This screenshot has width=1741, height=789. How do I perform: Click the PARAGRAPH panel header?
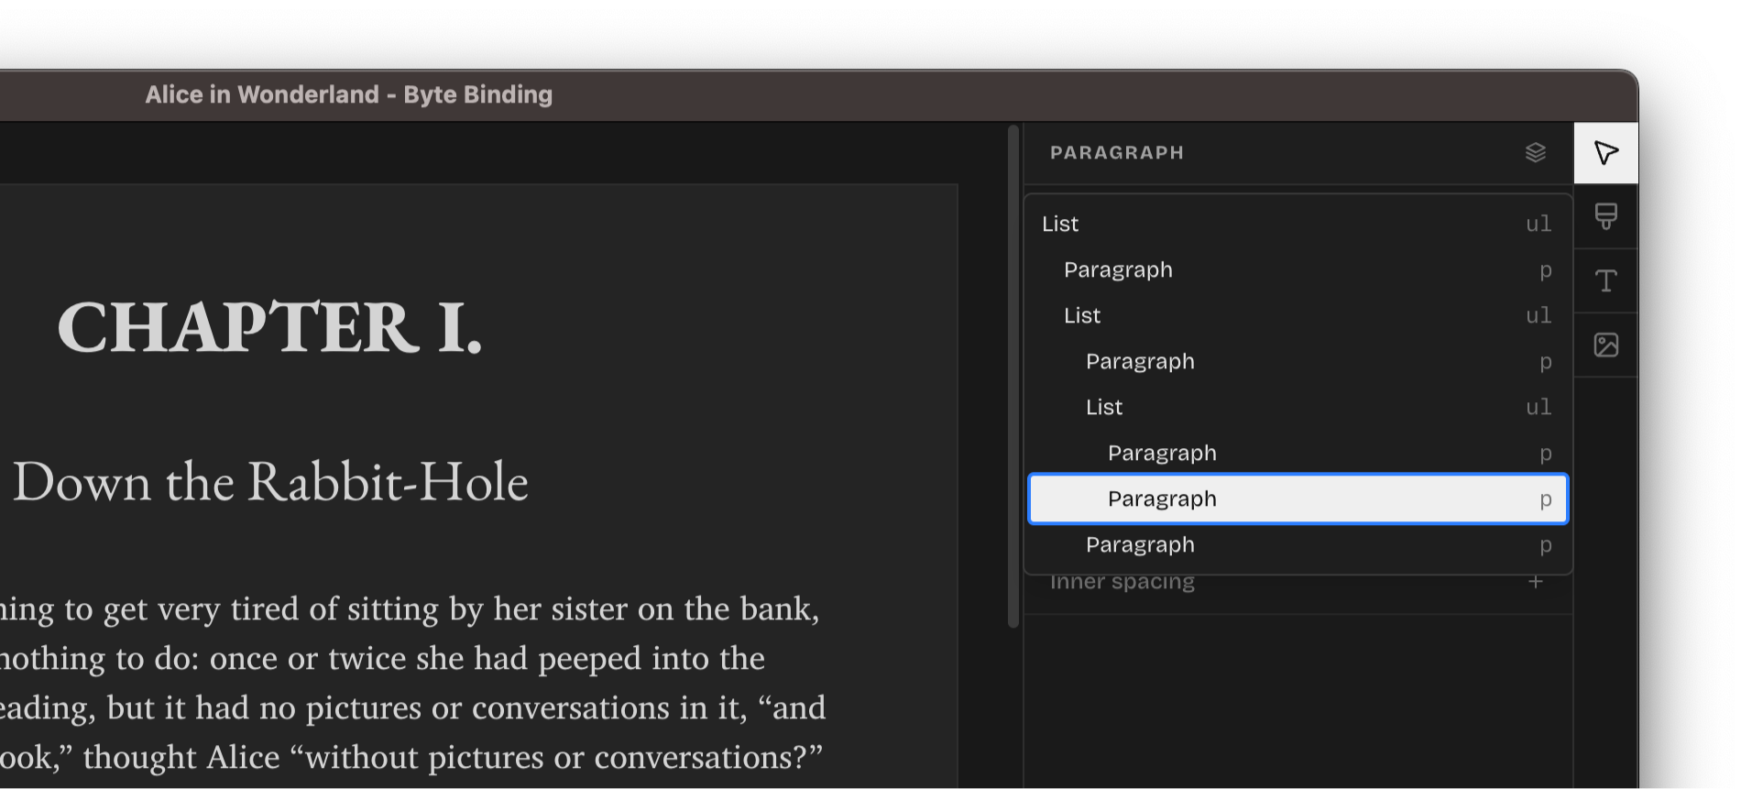point(1116,152)
